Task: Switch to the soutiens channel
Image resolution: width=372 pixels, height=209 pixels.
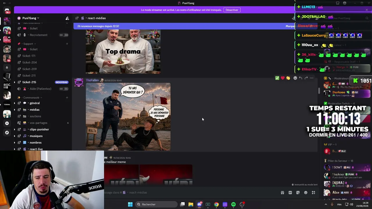Action: [x=43, y=116]
